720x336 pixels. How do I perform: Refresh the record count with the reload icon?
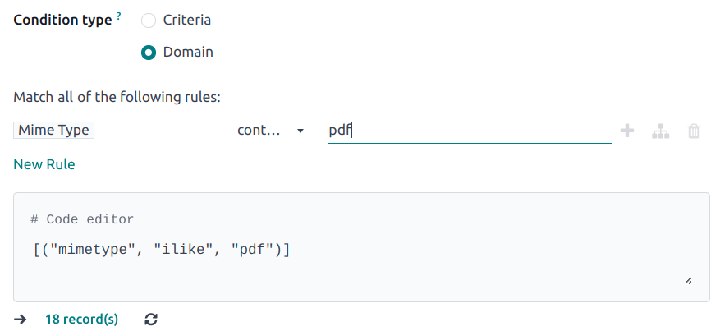coord(150,320)
